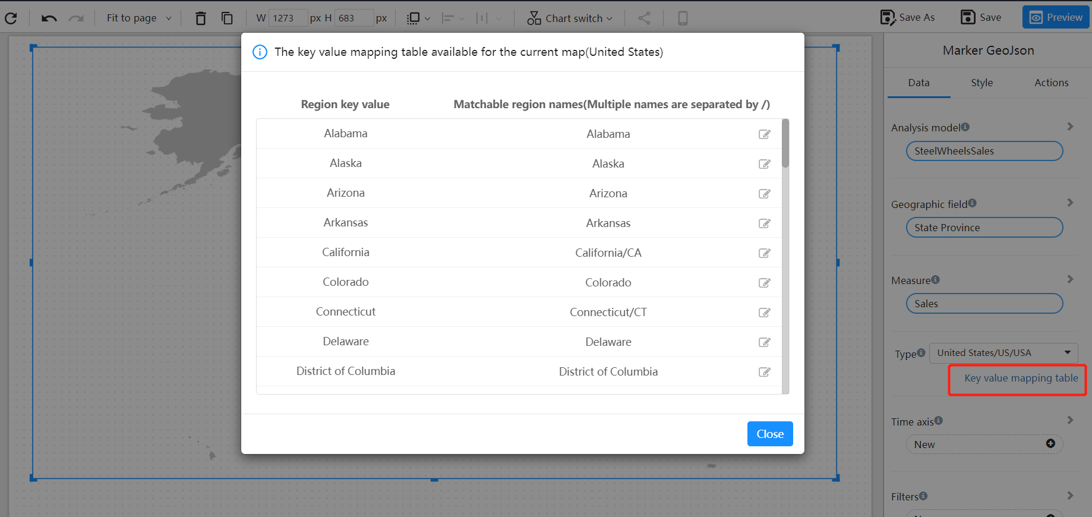Edit matchable names for Arizona

click(765, 194)
